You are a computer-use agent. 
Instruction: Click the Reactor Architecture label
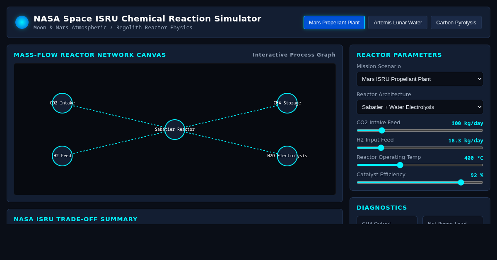click(x=384, y=94)
